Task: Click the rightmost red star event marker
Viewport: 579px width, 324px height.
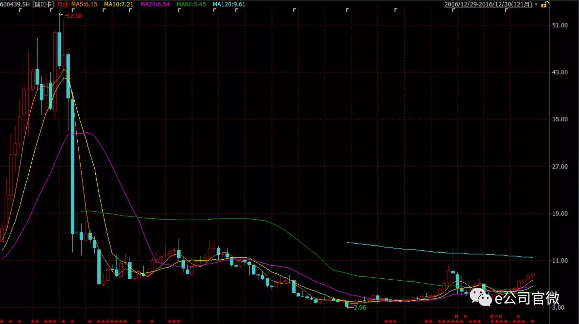Action: click(532, 321)
